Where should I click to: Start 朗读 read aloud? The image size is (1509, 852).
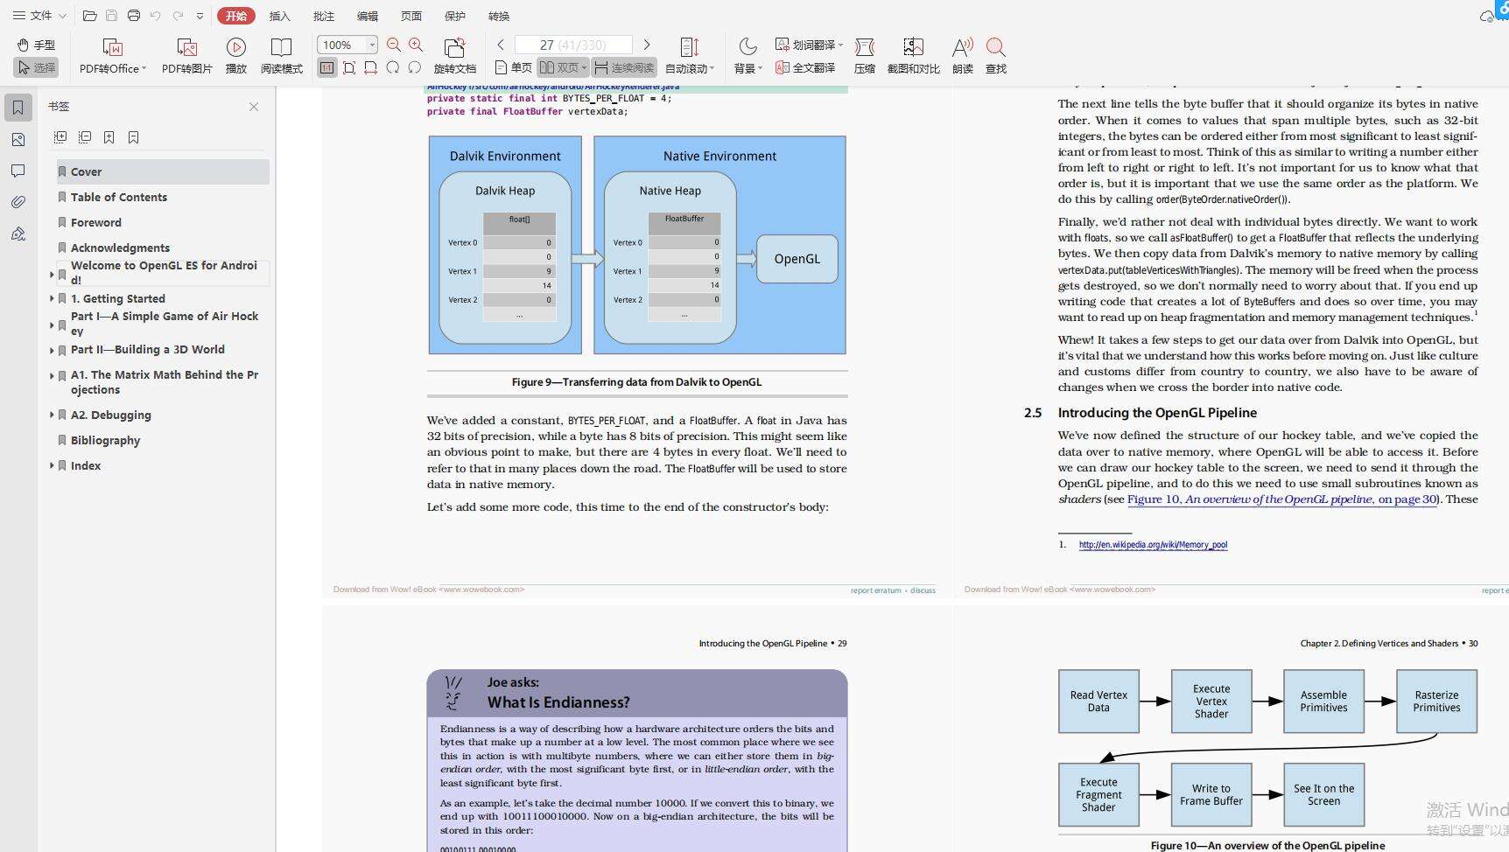(x=962, y=56)
